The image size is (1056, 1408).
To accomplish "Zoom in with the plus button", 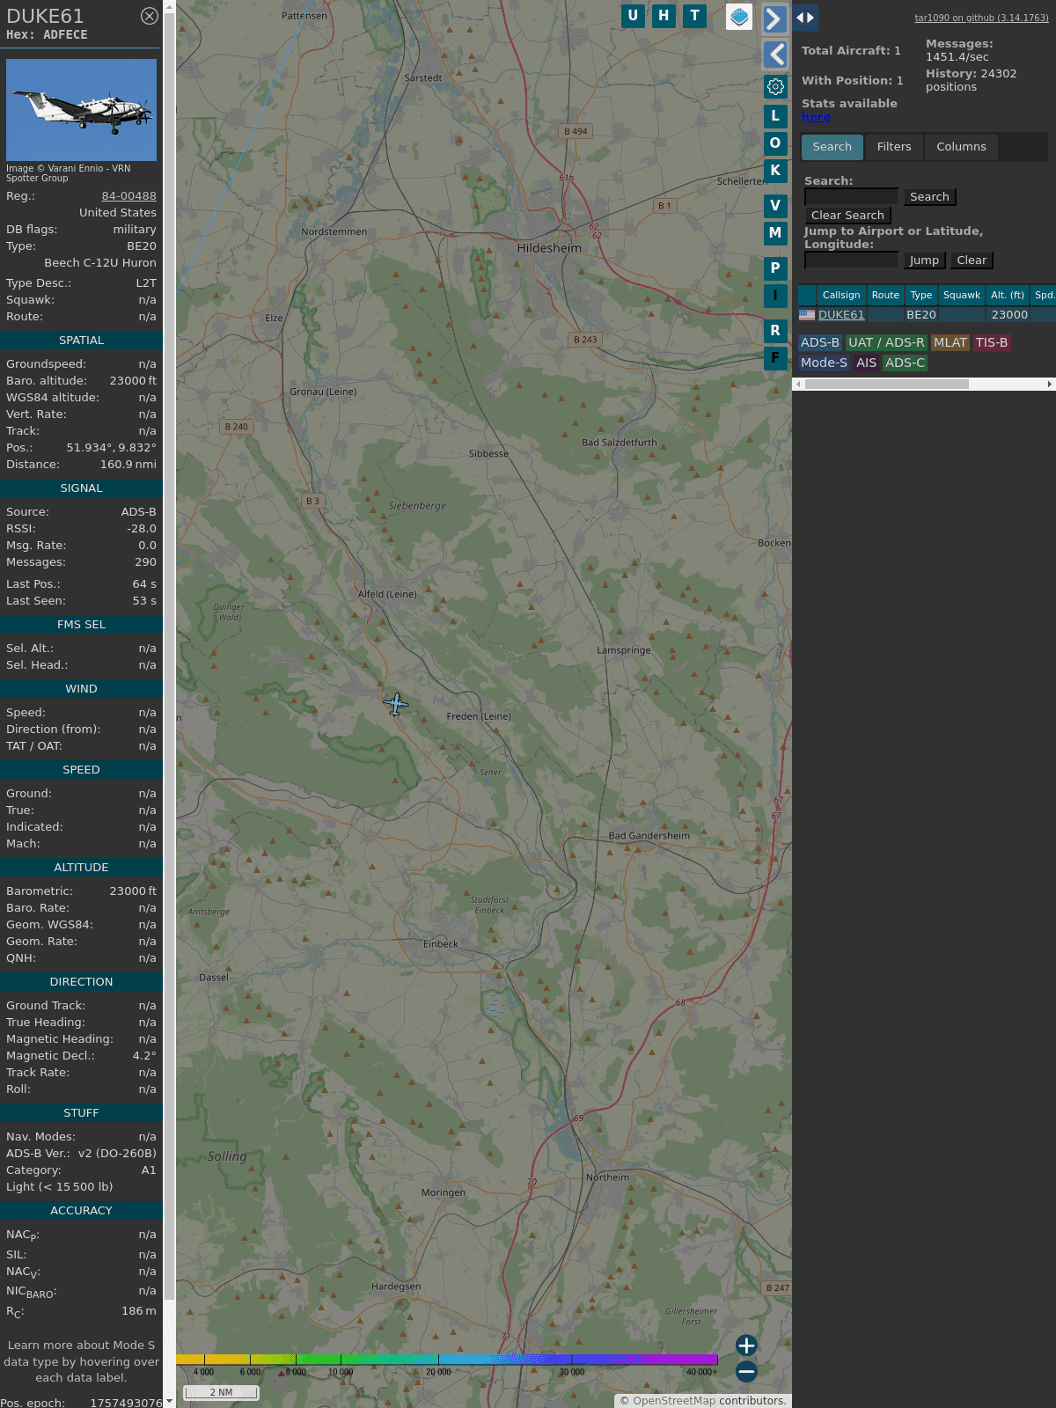I will (x=746, y=1346).
